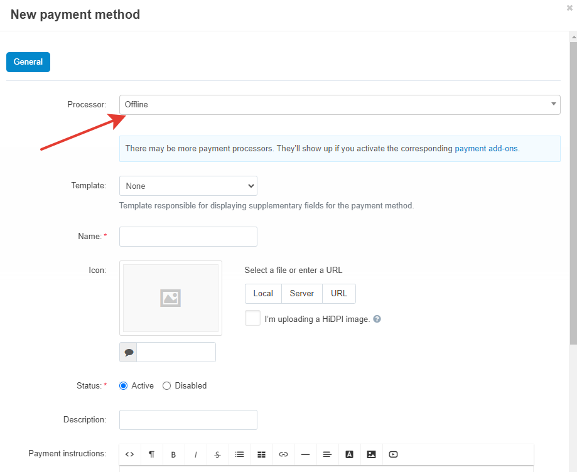
Task: Switch to the General tab
Action: click(28, 62)
